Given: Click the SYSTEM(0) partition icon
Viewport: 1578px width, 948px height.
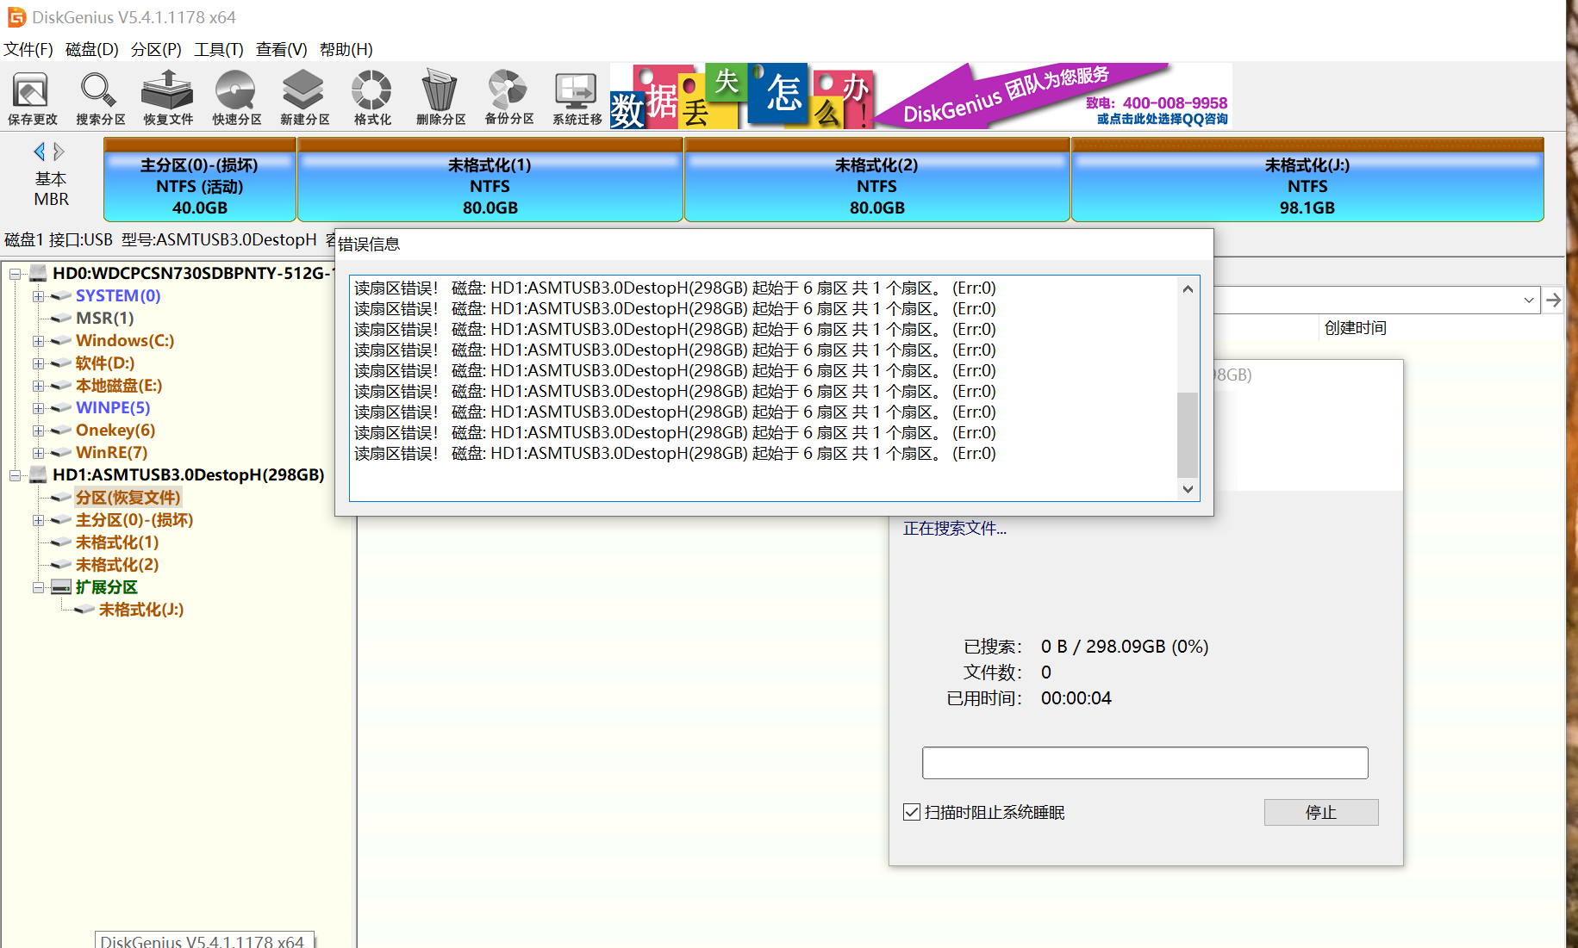Looking at the screenshot, I should 61,295.
